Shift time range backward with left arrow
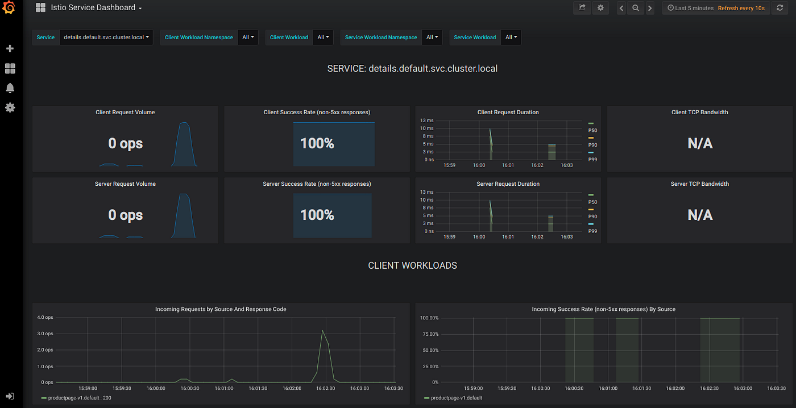 [621, 8]
